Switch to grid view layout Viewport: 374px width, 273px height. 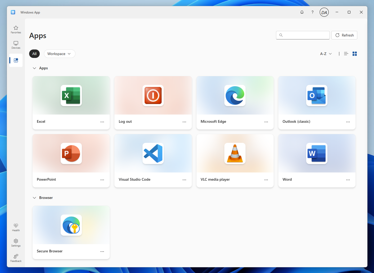point(355,53)
